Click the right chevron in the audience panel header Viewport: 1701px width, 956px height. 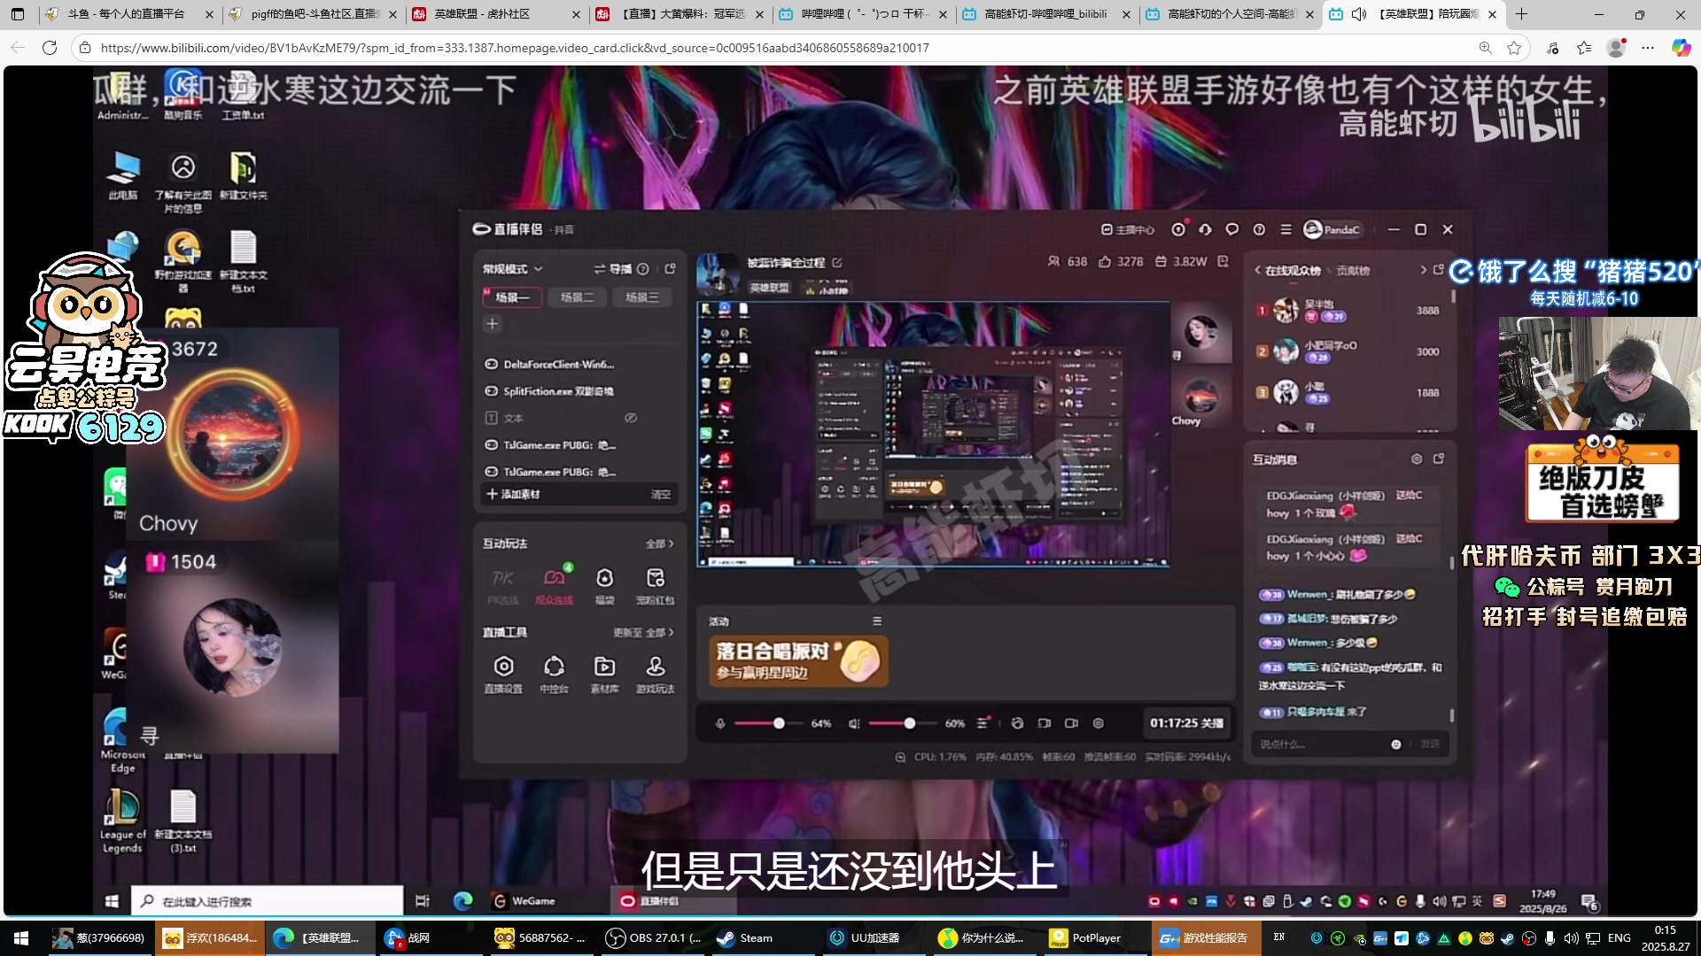click(x=1423, y=270)
